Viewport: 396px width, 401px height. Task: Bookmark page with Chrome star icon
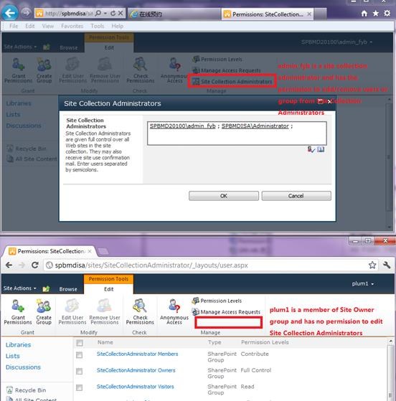pyautogui.click(x=372, y=265)
